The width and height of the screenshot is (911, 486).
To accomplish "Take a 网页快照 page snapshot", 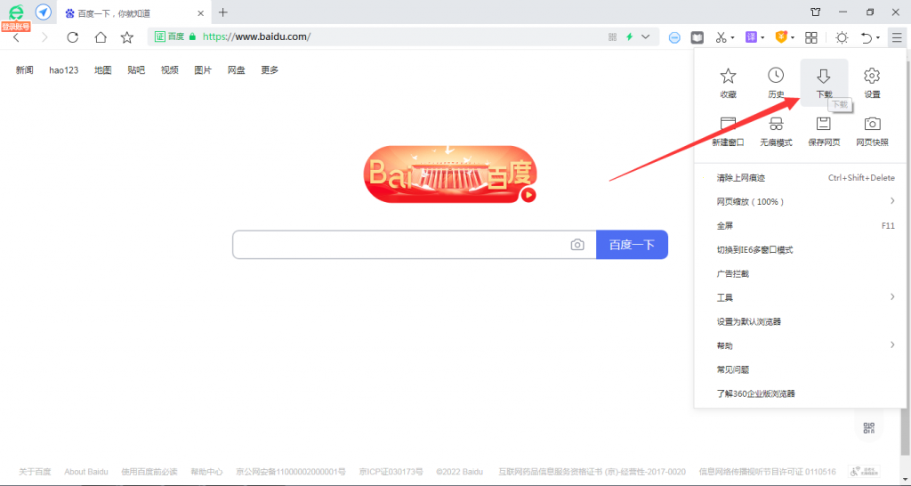I will (872, 131).
